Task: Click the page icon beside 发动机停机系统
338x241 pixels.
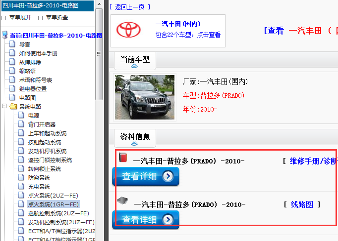Action: [x=21, y=151]
